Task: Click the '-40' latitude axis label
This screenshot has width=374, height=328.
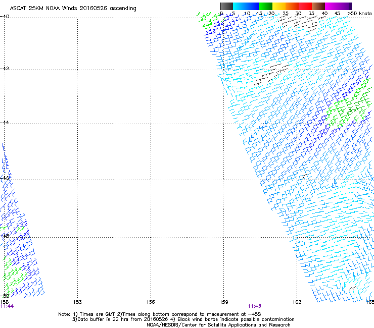Action: (x=5, y=17)
